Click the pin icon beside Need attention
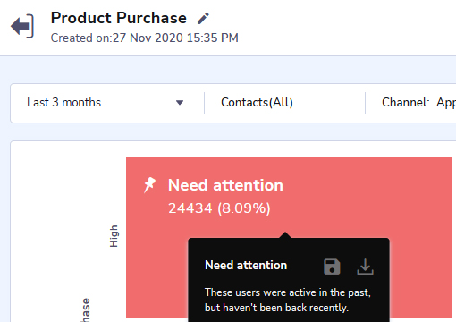Screen dimensions: 456x322 click(x=149, y=185)
